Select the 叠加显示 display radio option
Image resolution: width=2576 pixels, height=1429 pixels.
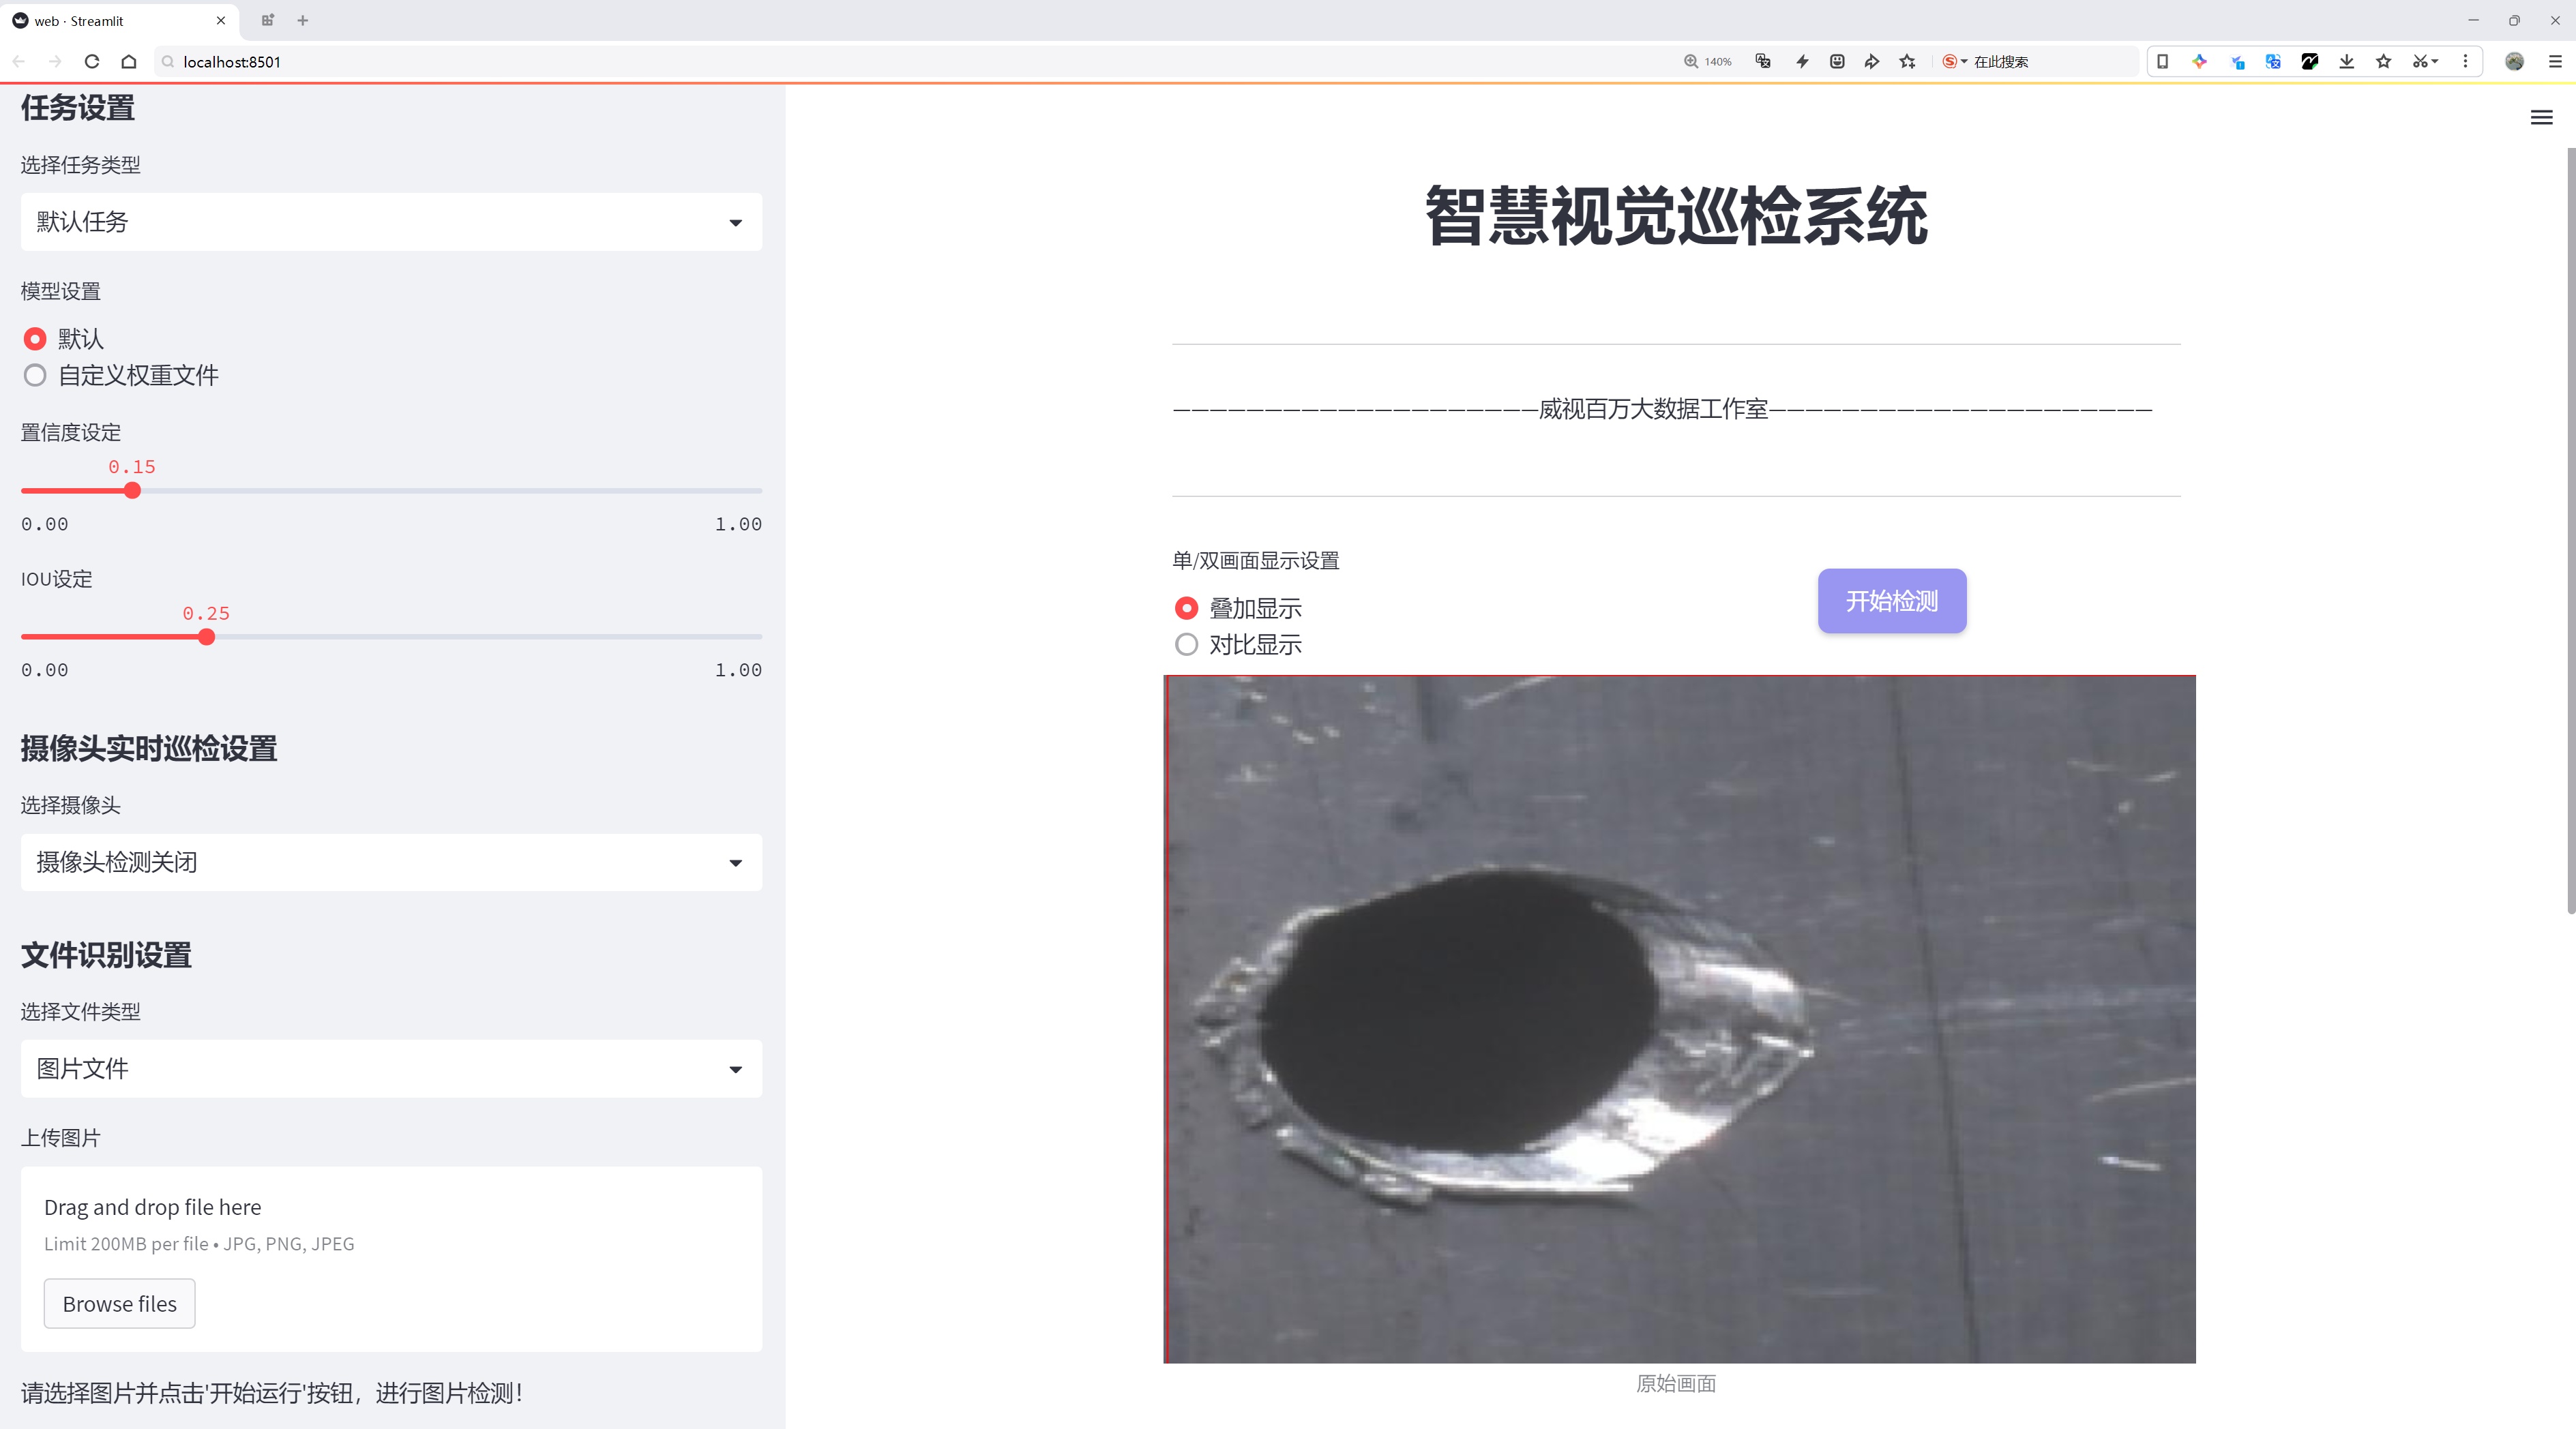1238,609
